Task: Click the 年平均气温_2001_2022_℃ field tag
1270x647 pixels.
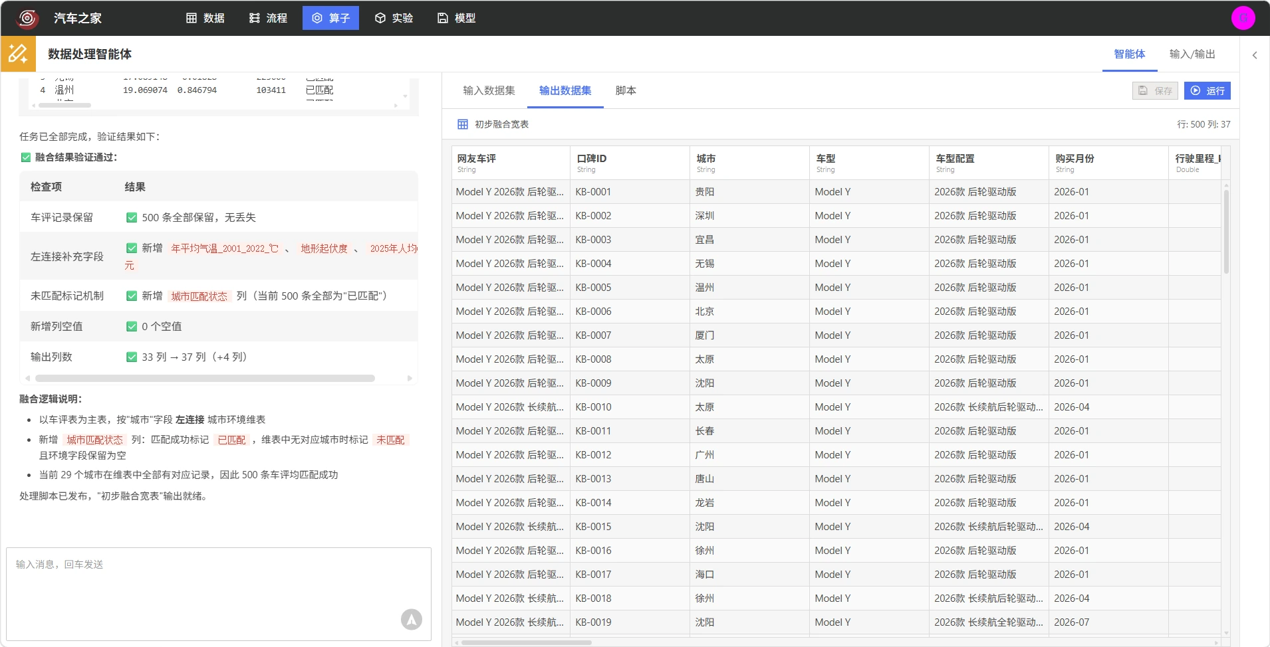Action: [x=225, y=248]
